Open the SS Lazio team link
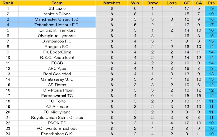This screenshot has width=218, height=137. pyautogui.click(x=57, y=8)
